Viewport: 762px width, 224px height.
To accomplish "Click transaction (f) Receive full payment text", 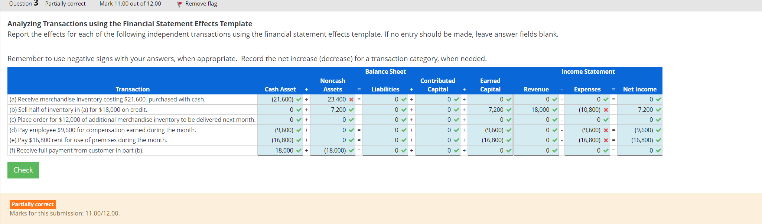I will [x=76, y=150].
